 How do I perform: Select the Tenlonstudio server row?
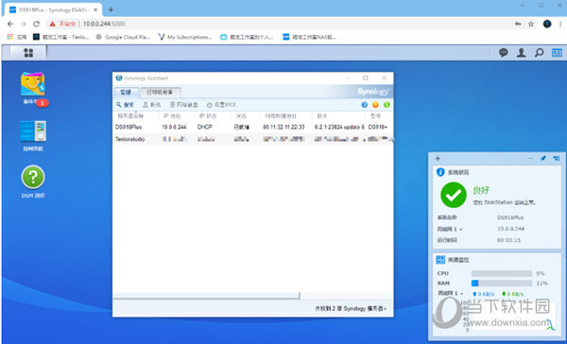(252, 139)
